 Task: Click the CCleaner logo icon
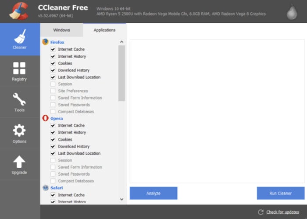click(x=19, y=11)
